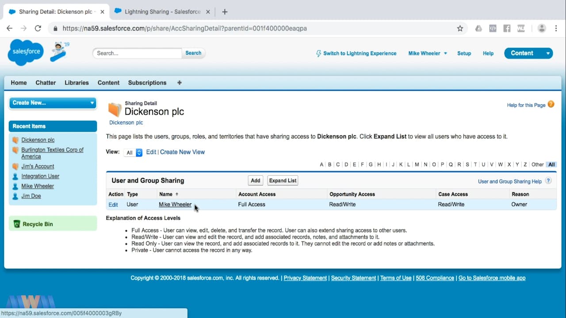This screenshot has width=566, height=318.
Task: Open the Chatter tab
Action: (x=46, y=83)
